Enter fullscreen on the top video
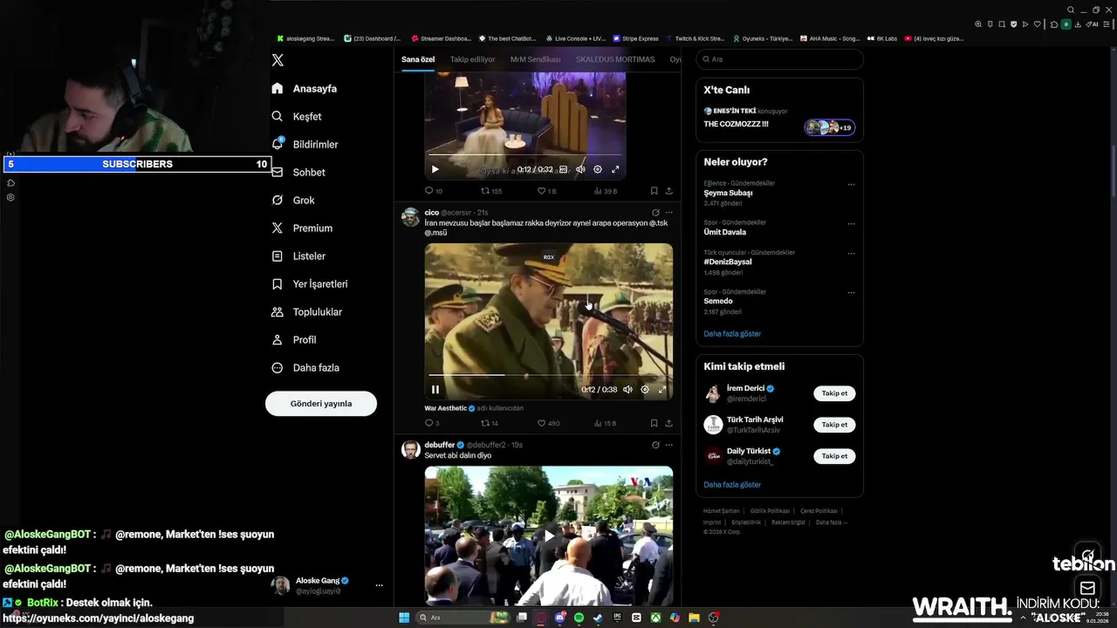This screenshot has height=628, width=1117. tap(615, 169)
